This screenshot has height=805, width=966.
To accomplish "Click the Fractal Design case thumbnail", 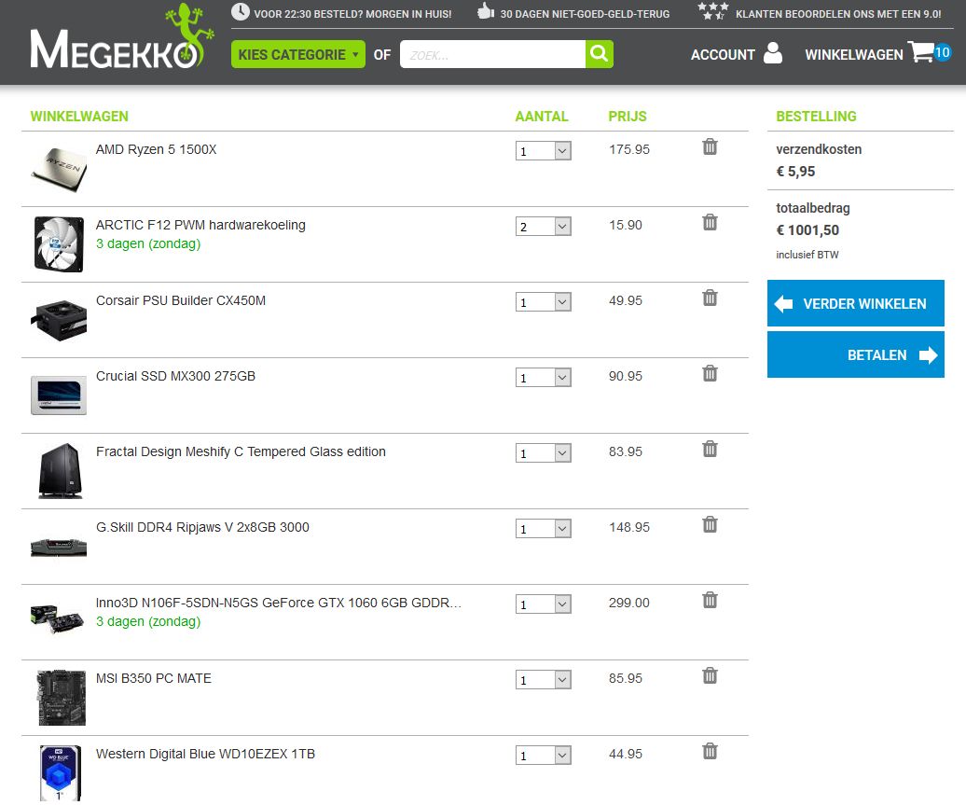I will (61, 471).
